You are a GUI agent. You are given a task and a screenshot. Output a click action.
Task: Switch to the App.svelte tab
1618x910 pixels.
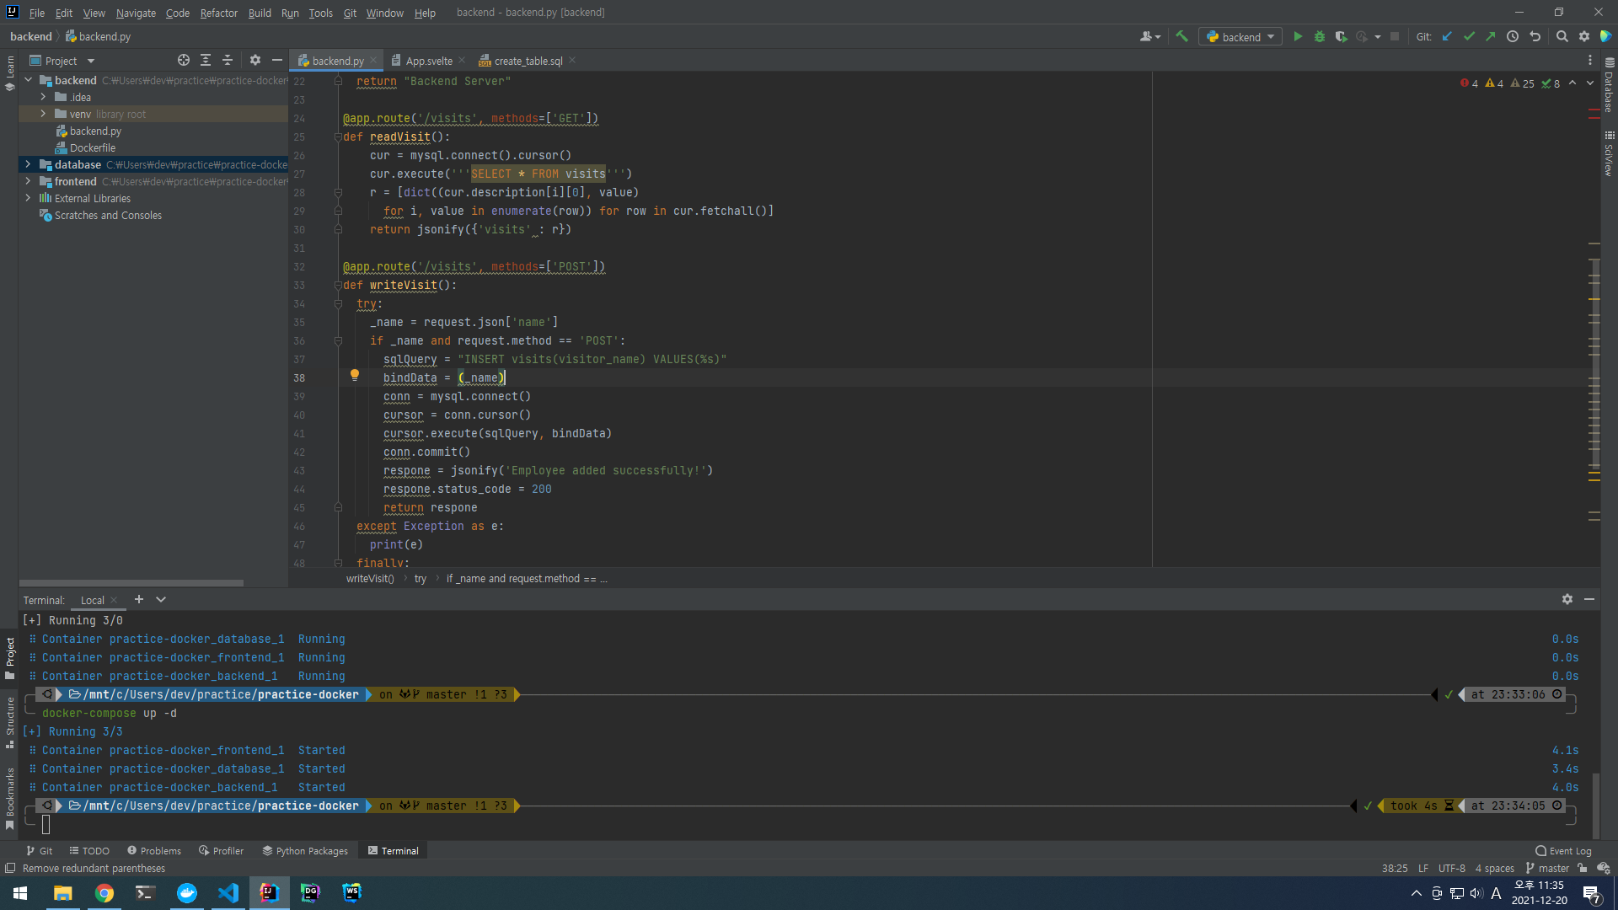(428, 61)
